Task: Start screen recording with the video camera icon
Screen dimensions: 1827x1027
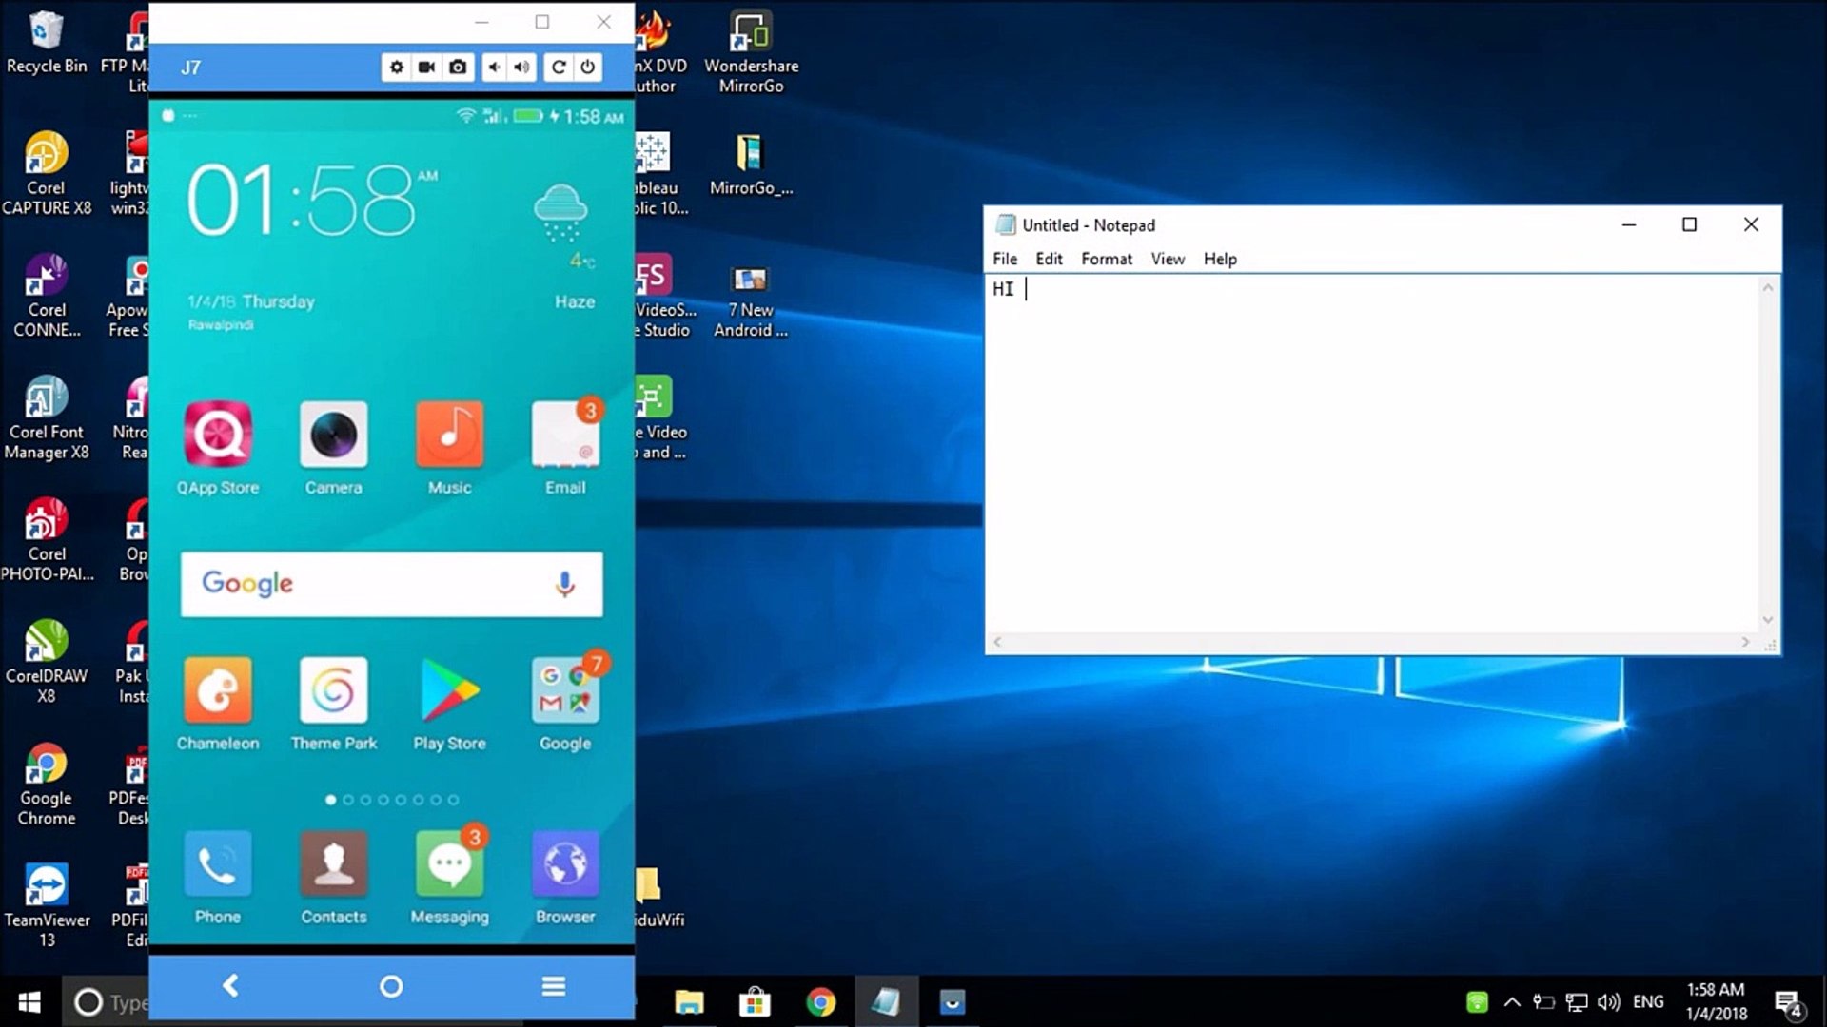Action: tap(427, 67)
